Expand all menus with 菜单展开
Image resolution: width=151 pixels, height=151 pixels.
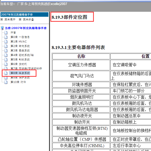10,19
